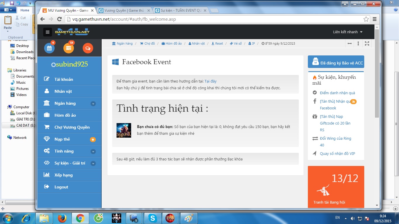Screen dimensions: 399x224
Task: Click Cut in the background window ribbon
Action: 21,18
